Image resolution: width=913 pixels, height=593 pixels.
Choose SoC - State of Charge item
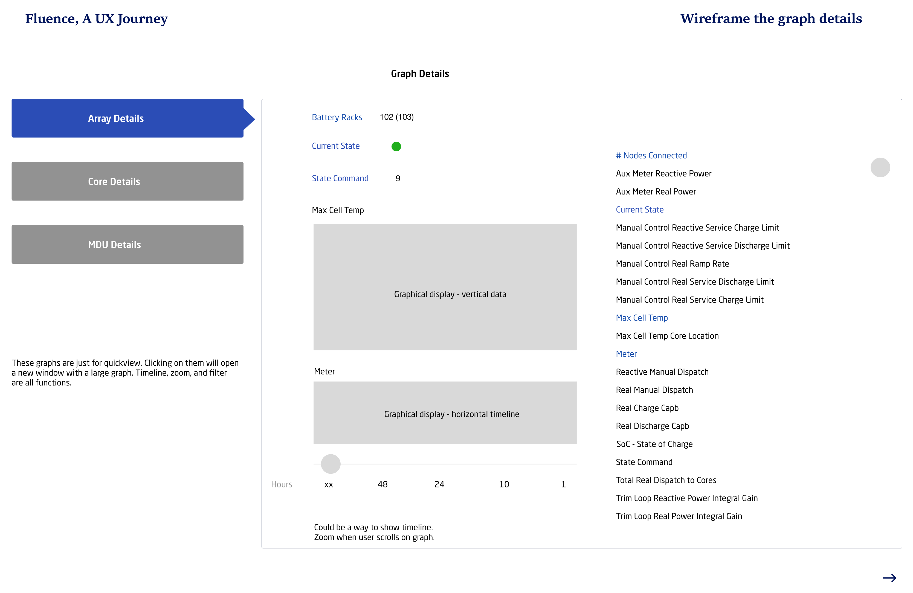point(654,444)
